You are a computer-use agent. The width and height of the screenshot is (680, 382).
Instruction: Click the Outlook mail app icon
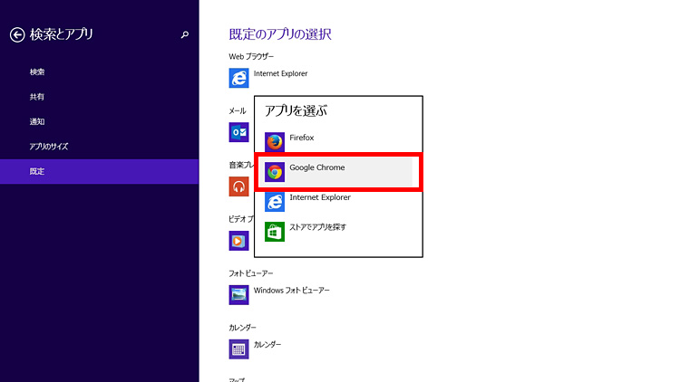coord(239,132)
